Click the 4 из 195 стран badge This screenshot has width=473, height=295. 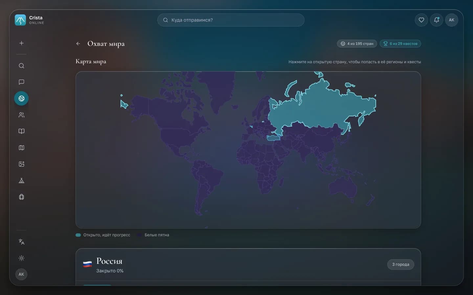tap(357, 44)
